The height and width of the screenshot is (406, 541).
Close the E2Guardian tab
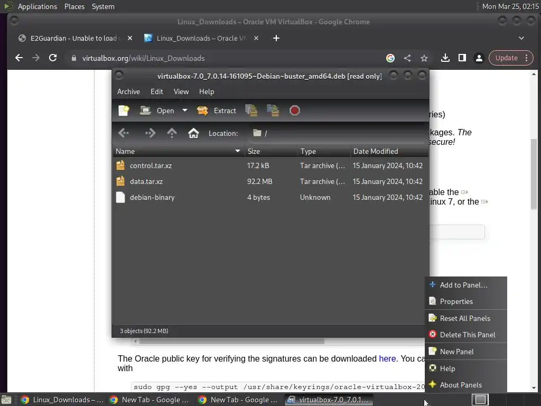(x=130, y=38)
